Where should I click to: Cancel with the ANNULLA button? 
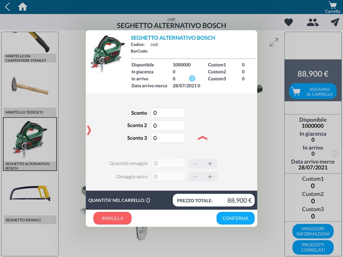[113, 218]
